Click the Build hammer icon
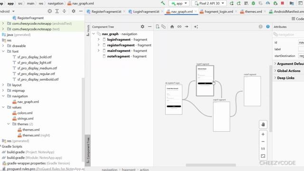This screenshot has width=304, height=171. (x=163, y=3)
